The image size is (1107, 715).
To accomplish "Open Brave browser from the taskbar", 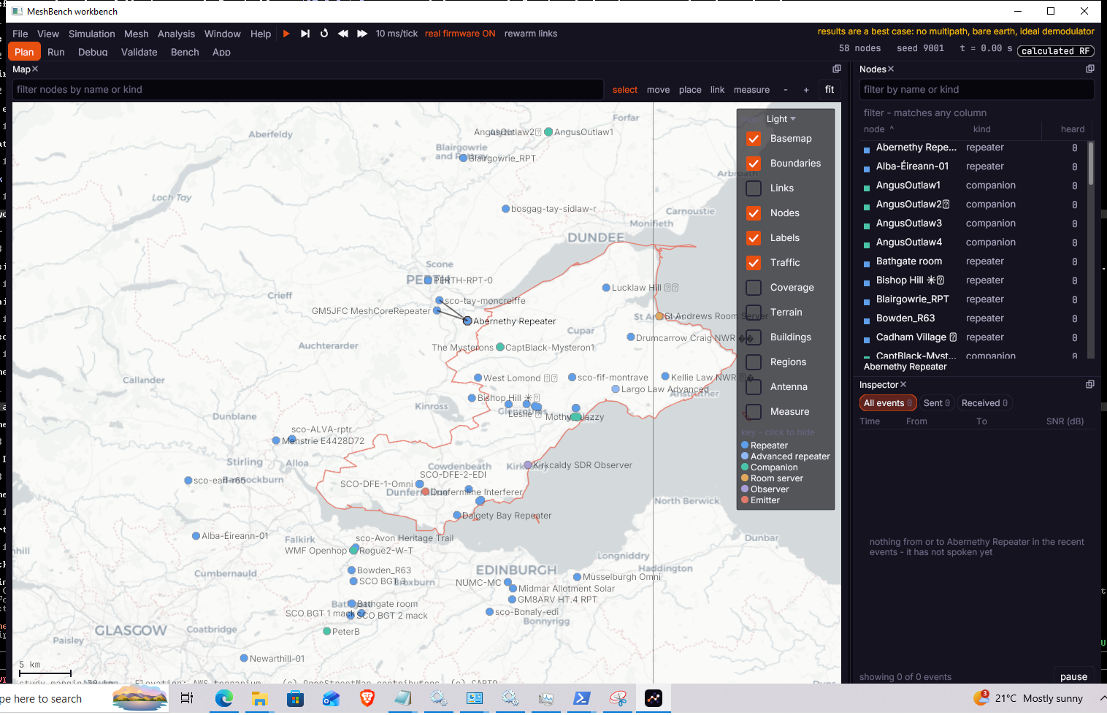I will pos(367,698).
